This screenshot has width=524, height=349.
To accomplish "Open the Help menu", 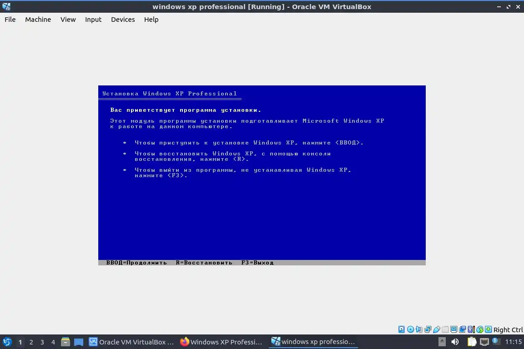I will (x=151, y=20).
